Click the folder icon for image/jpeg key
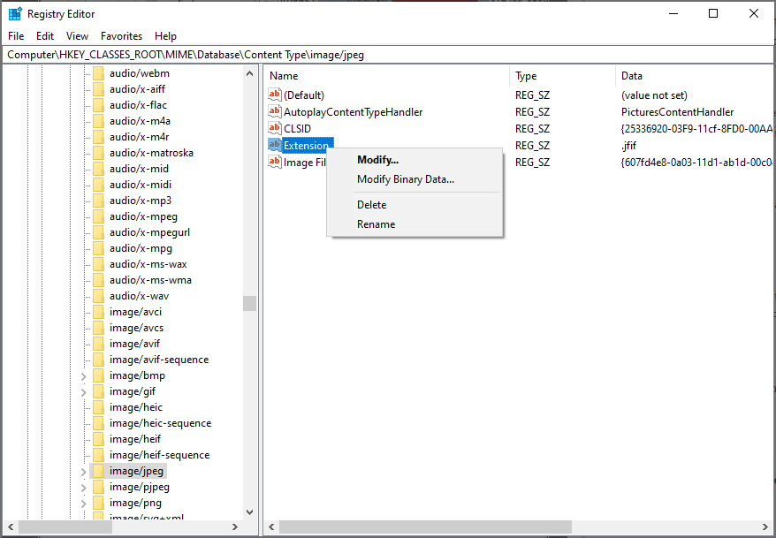 pos(97,470)
